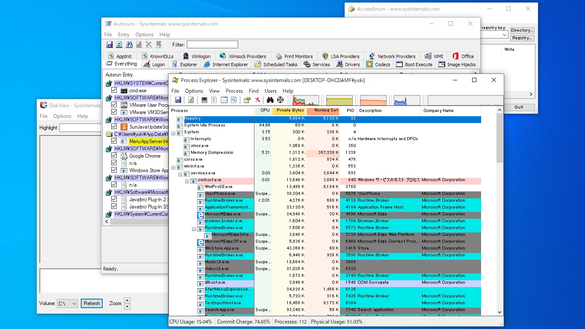Viewport: 585px width, 329px height.
Task: Uncheck cmd.exe autorun entry
Action: (114, 91)
